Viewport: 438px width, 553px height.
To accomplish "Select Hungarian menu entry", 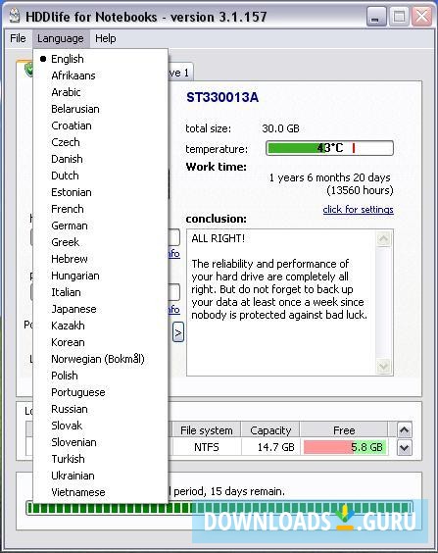I will 100,276.
